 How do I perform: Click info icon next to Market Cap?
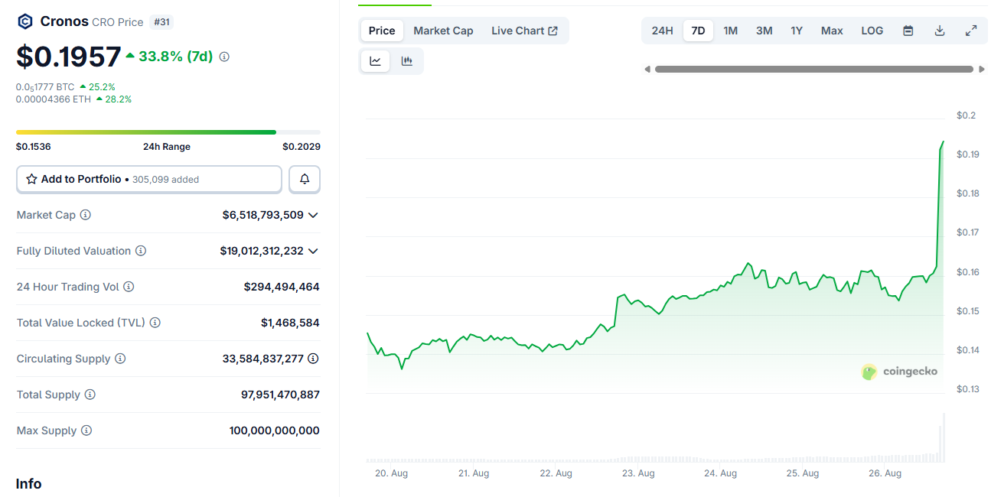pos(86,215)
